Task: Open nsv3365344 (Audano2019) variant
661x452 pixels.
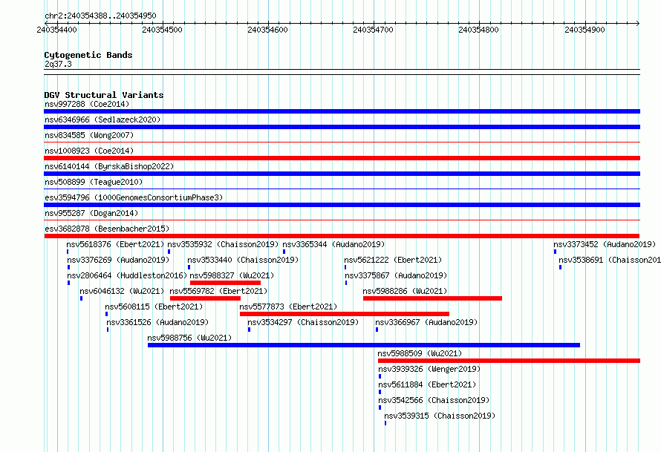Action: click(x=333, y=244)
